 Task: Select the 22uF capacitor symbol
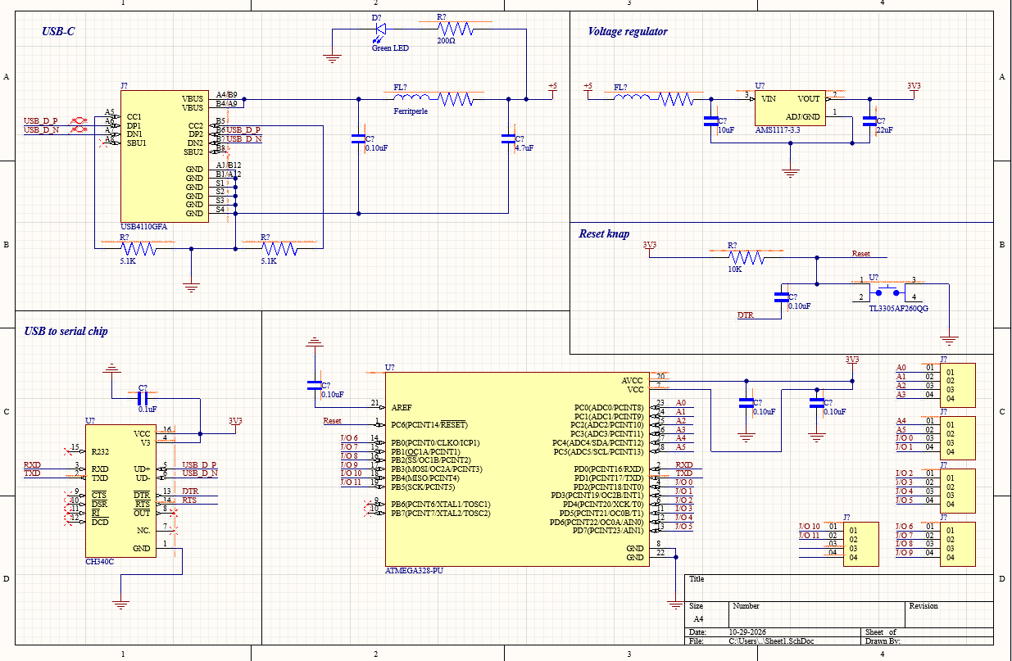[869, 121]
